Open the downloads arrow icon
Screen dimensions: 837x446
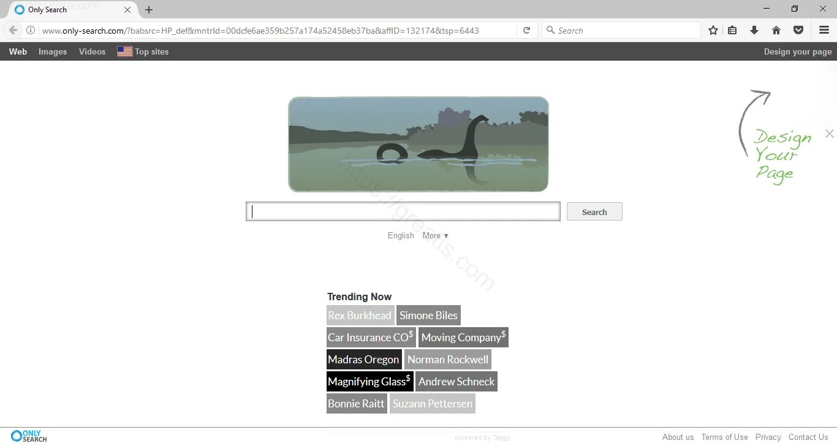click(x=754, y=30)
